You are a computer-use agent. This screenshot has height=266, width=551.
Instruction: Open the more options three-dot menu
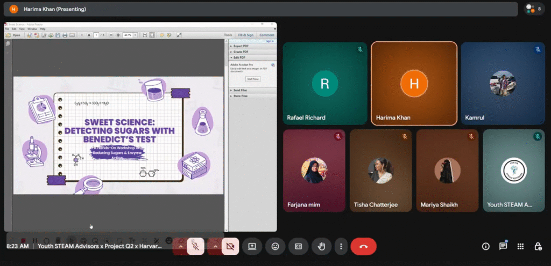coord(341,246)
